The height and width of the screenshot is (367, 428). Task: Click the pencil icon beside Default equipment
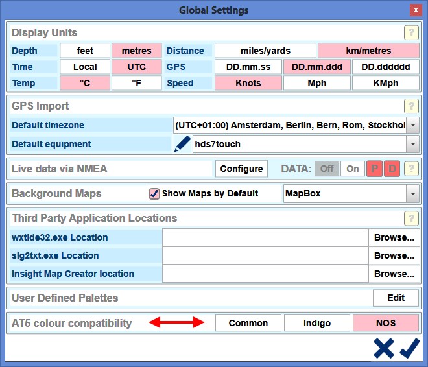tap(182, 144)
